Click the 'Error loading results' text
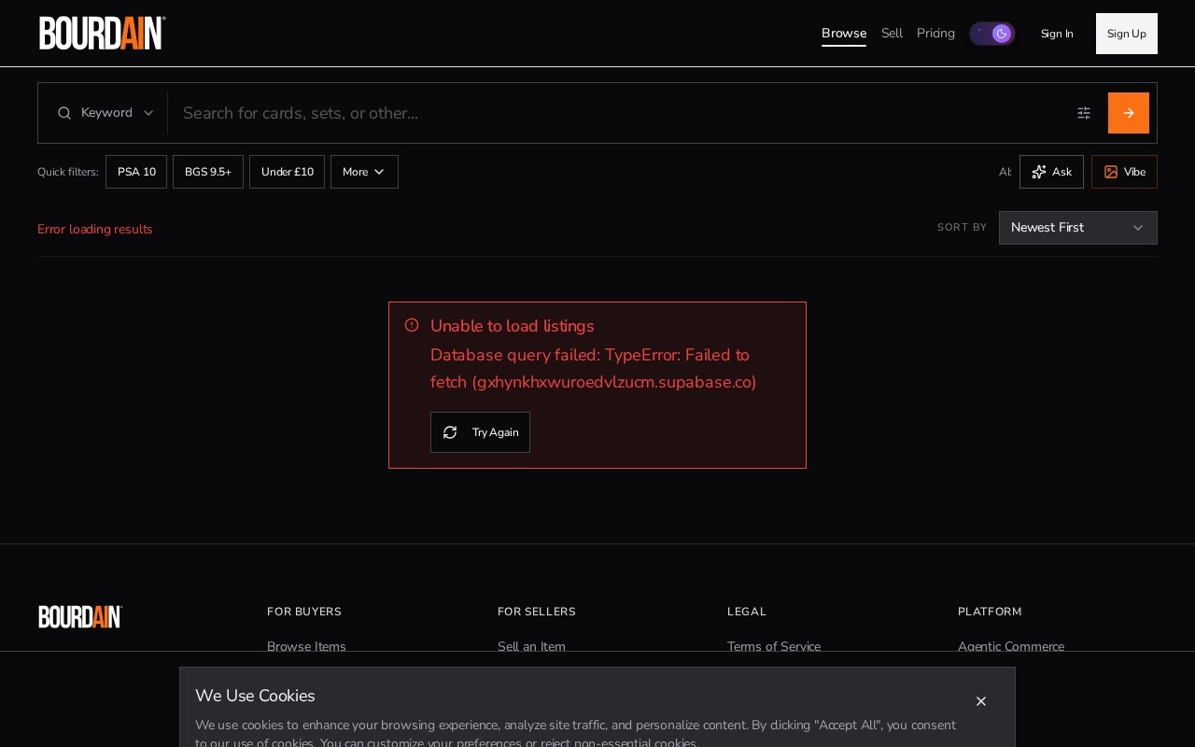1195x747 pixels. coord(95,230)
